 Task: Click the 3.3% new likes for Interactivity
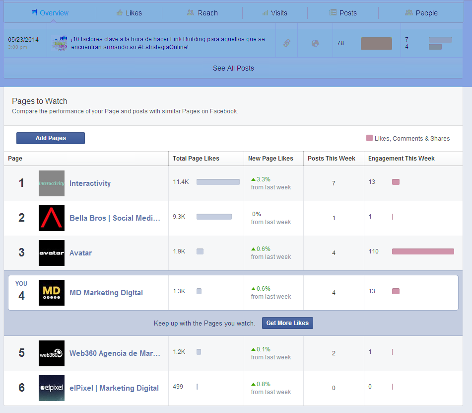[261, 179]
